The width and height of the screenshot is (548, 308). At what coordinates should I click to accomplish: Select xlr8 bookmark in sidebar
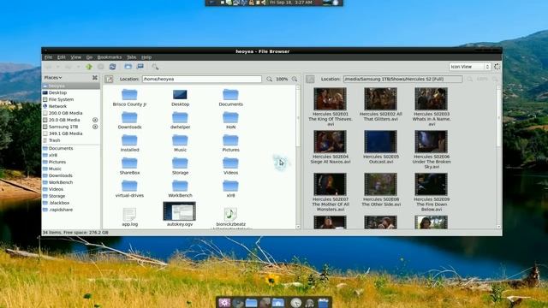click(71, 155)
